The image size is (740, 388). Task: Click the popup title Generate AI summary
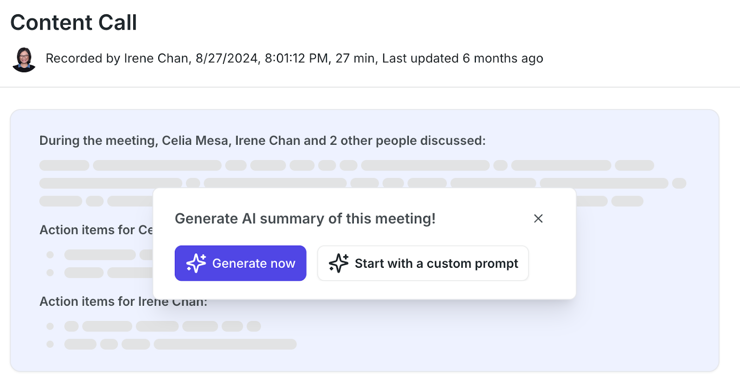pyautogui.click(x=305, y=219)
